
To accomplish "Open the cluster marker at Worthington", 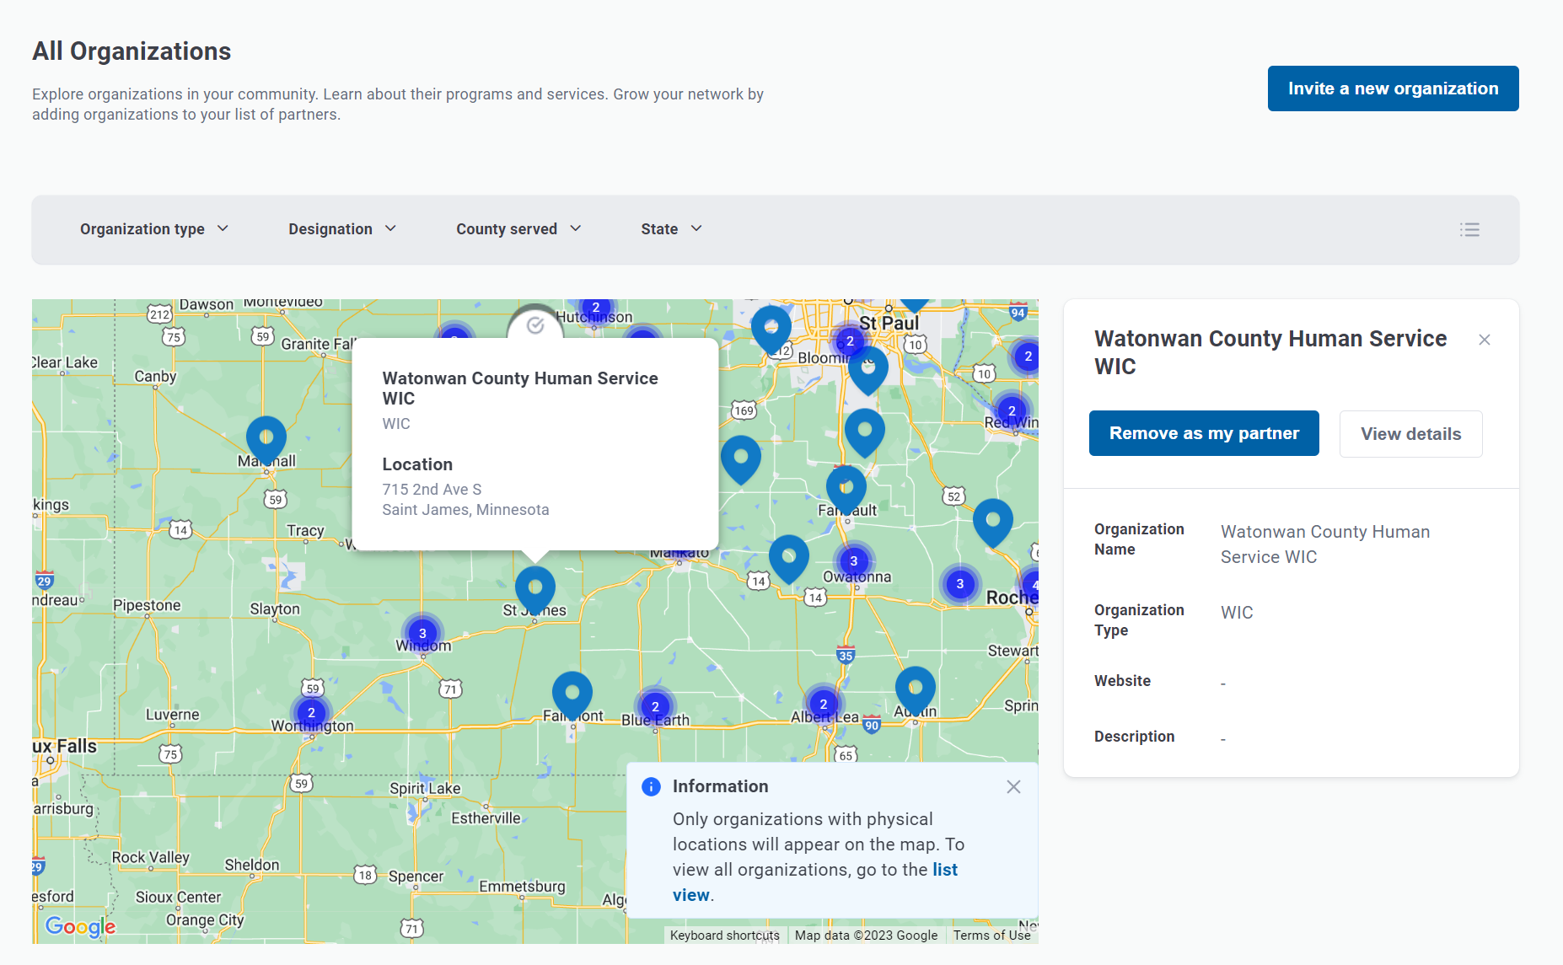I will pos(311,712).
